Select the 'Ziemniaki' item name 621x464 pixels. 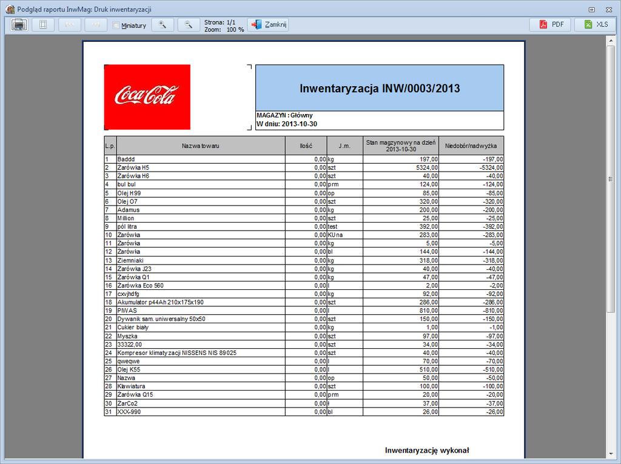tap(130, 260)
